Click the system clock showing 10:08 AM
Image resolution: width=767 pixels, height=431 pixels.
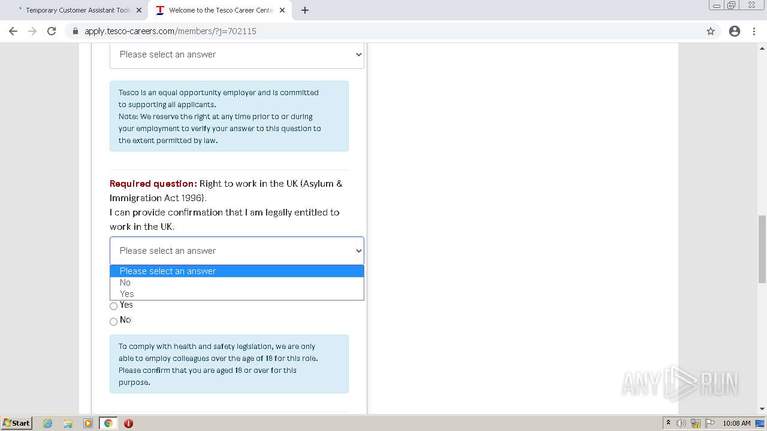(x=736, y=423)
